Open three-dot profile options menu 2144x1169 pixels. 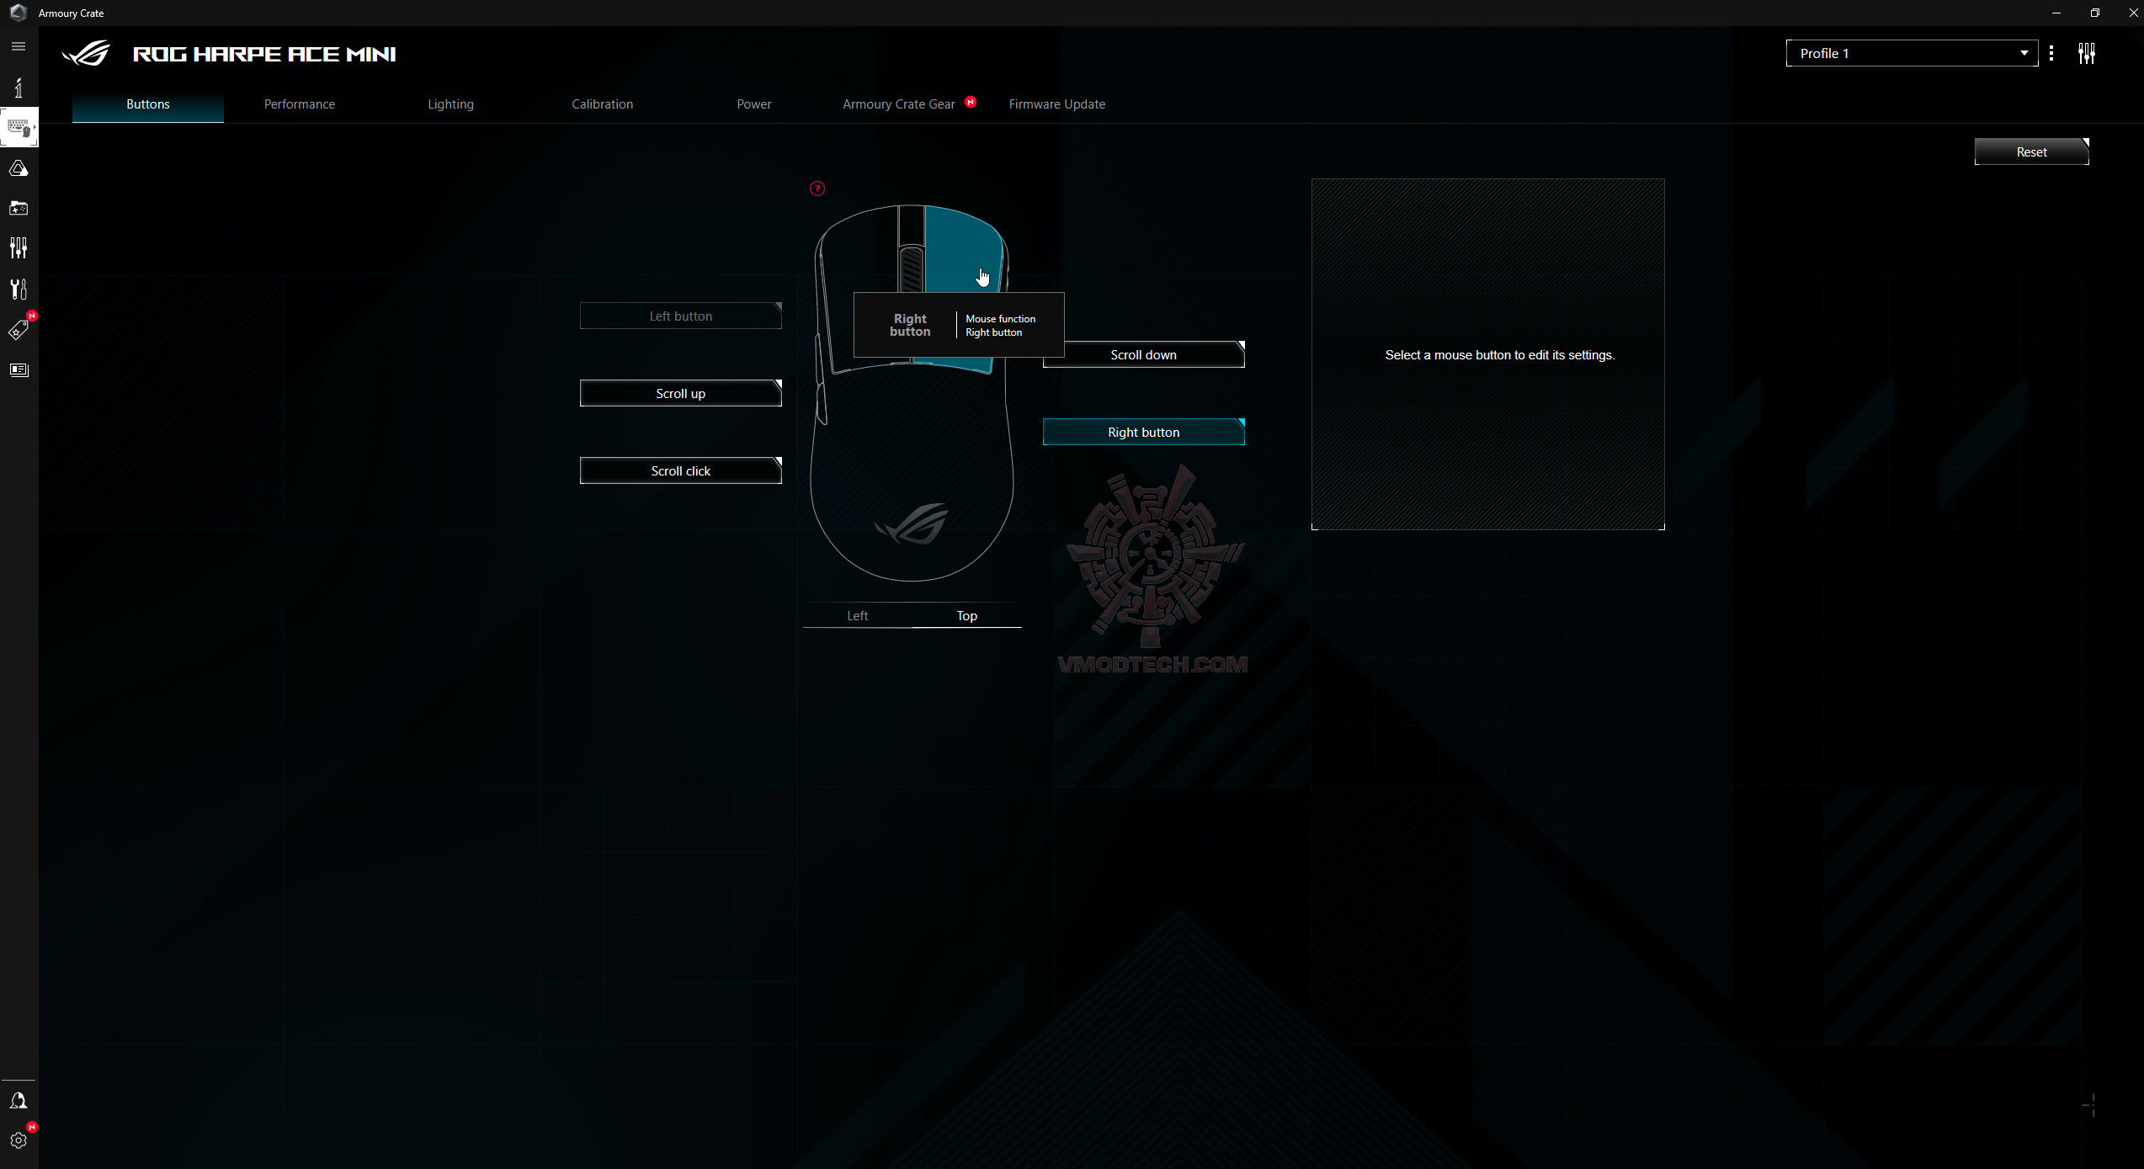click(2051, 54)
